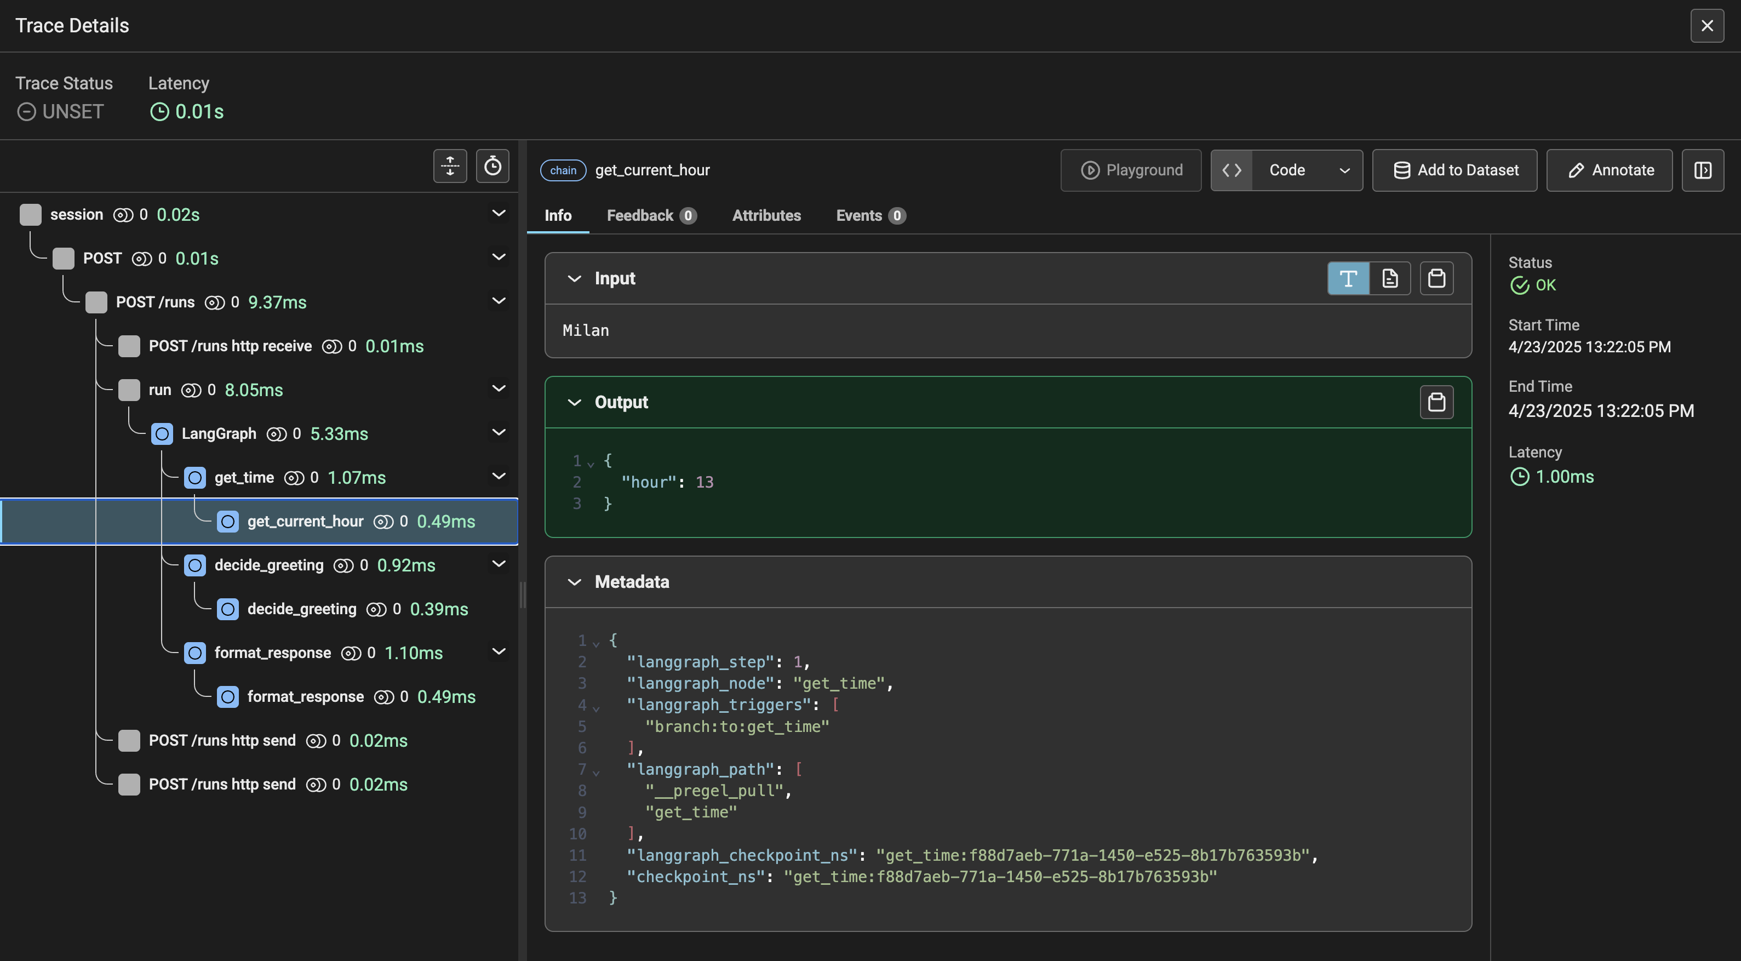Copy the Output JSON with clipboard icon

1436,402
